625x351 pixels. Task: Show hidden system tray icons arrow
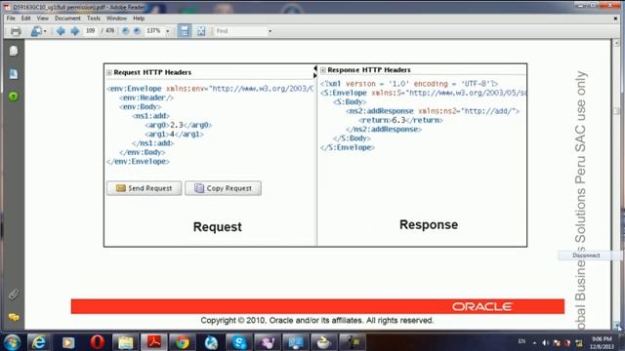pyautogui.click(x=534, y=343)
